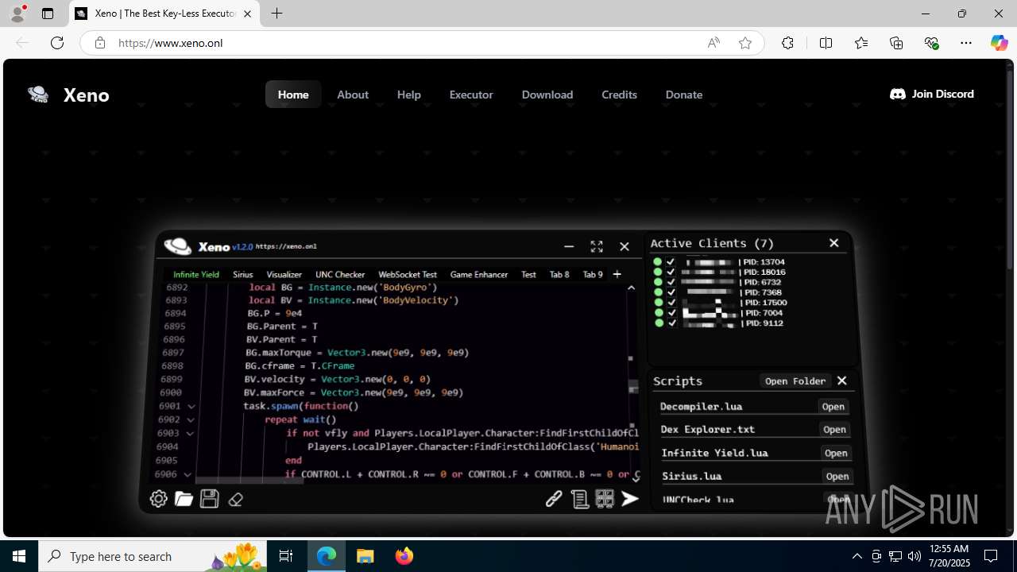The height and width of the screenshot is (572, 1017).
Task: Click the Join Discord link
Action: click(932, 94)
